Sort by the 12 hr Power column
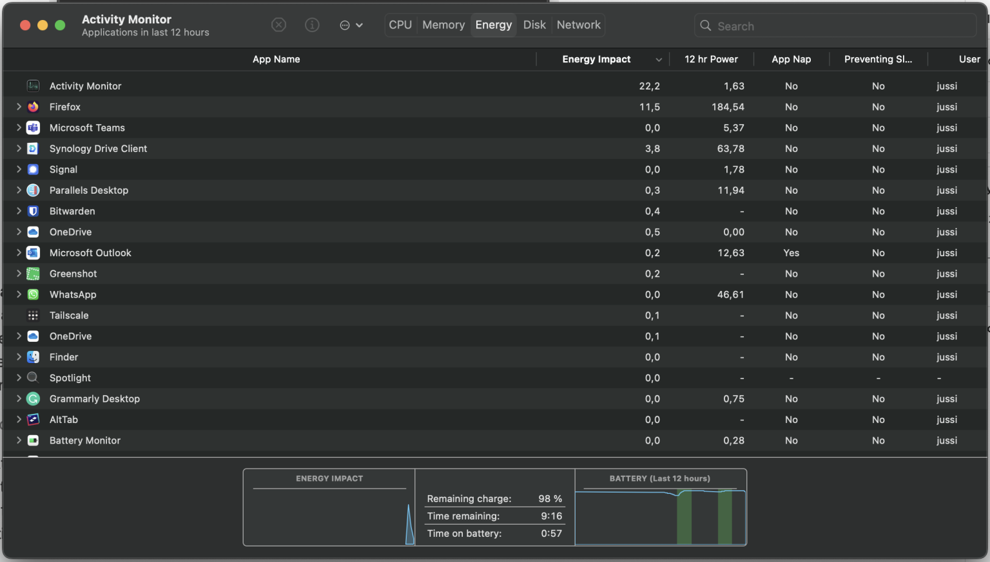Viewport: 990px width, 562px height. pos(711,59)
